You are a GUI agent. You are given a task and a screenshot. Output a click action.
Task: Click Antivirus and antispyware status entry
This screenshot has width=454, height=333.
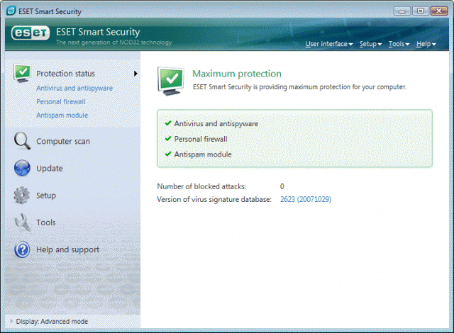216,124
